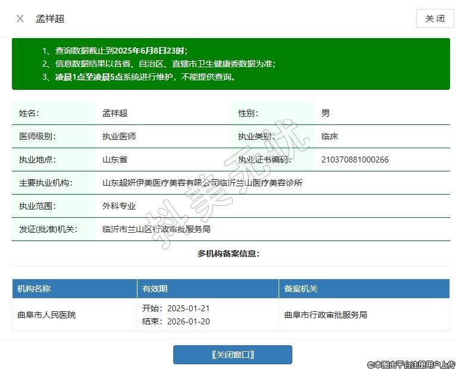Select the 有效期 column header
This screenshot has width=456, height=369.
pyautogui.click(x=155, y=289)
